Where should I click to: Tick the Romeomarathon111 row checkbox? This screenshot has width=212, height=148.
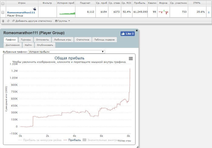coord(3,12)
